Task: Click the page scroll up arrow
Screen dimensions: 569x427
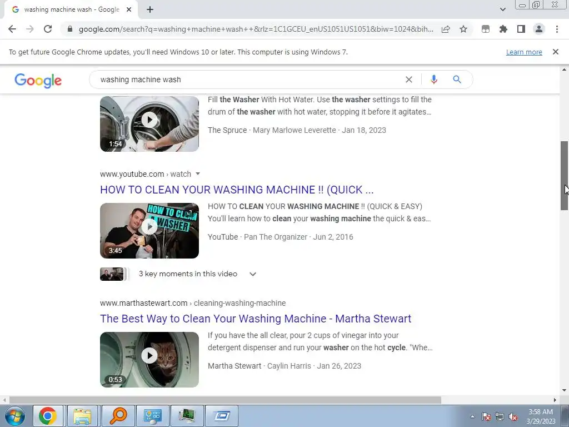Action: (564, 69)
